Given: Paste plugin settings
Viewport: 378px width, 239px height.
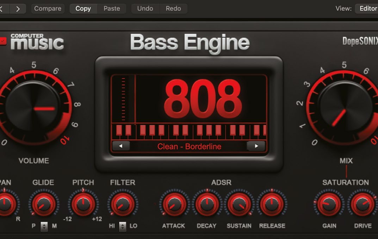Looking at the screenshot, I should point(112,9).
